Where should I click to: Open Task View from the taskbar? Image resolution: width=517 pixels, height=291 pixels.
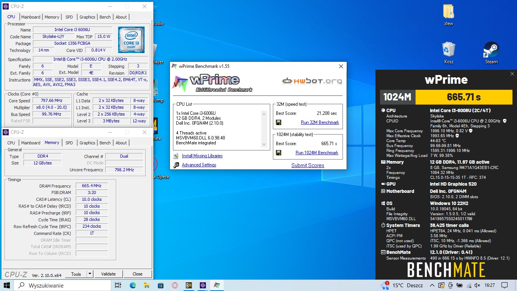118,285
